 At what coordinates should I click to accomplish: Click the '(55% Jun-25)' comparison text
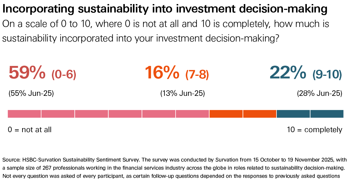coord(31,94)
